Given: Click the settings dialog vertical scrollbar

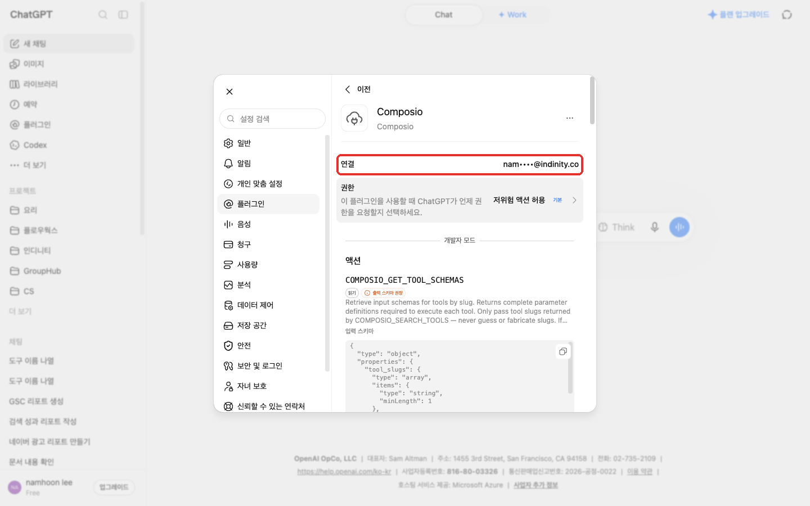Looking at the screenshot, I should 592,101.
